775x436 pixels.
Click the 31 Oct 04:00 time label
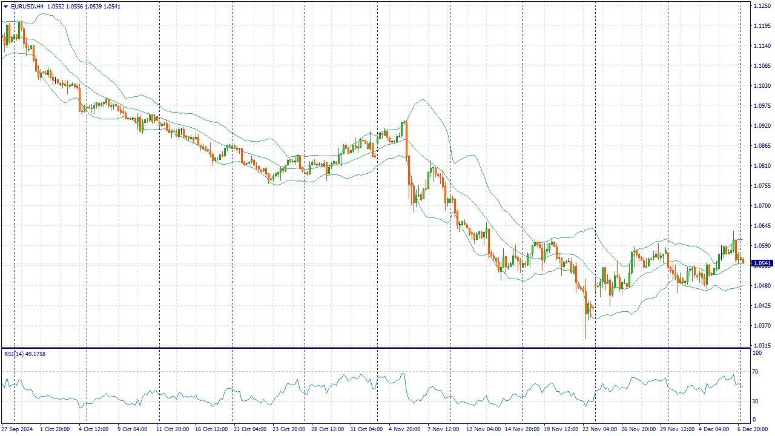coord(366,429)
